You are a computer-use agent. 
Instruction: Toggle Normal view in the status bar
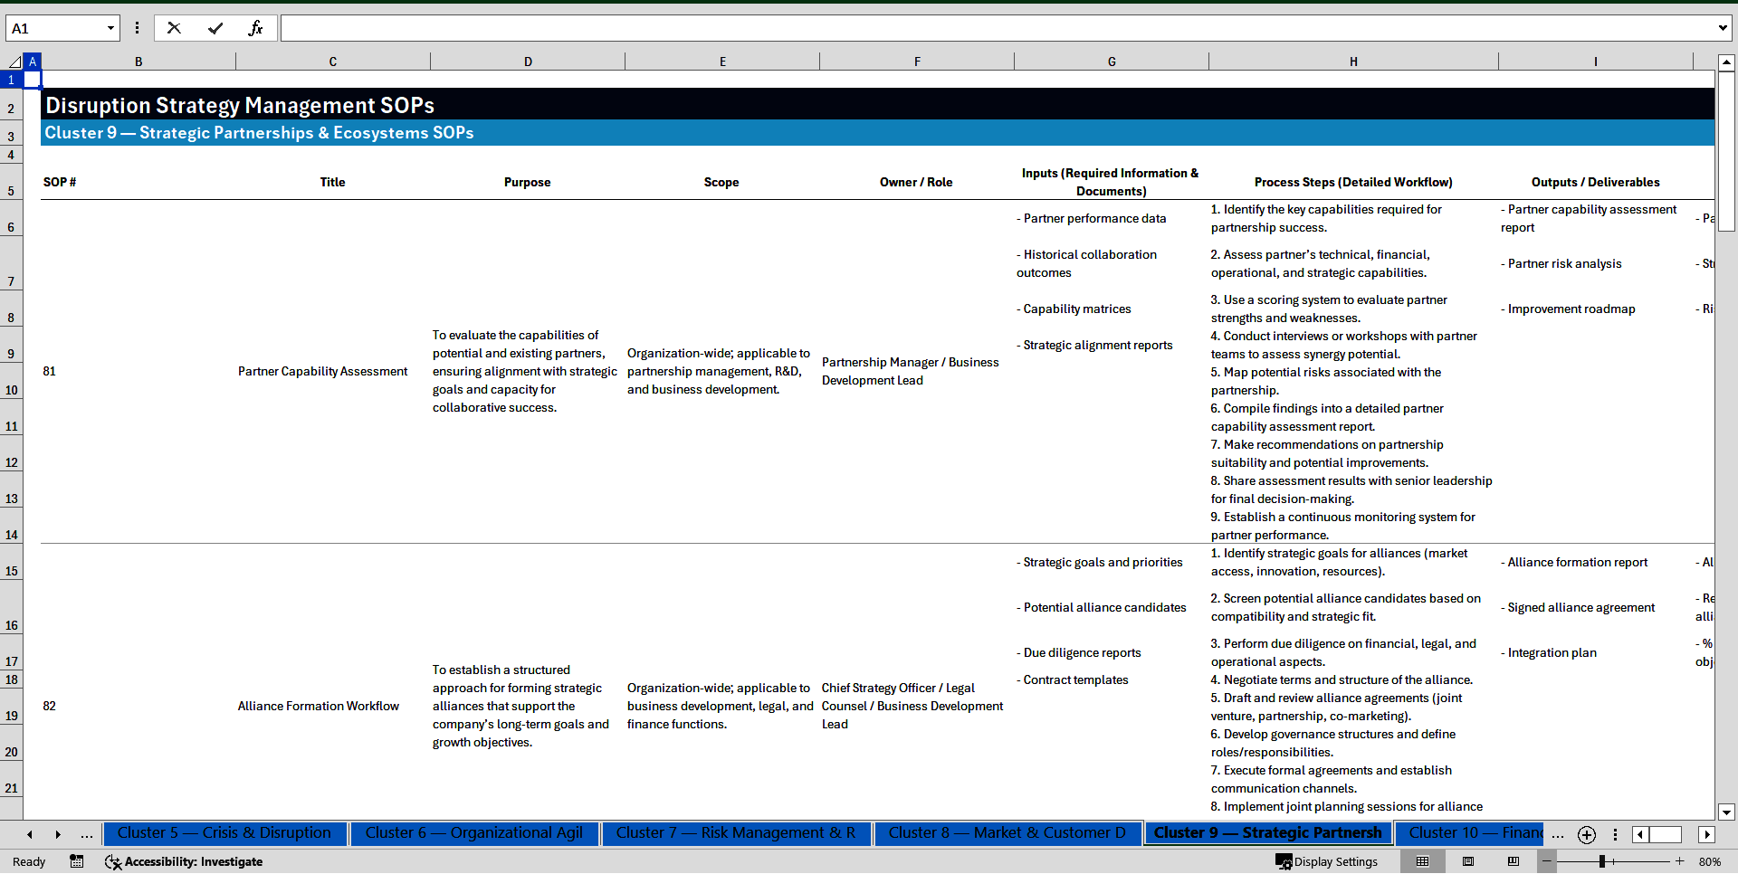coord(1423,861)
